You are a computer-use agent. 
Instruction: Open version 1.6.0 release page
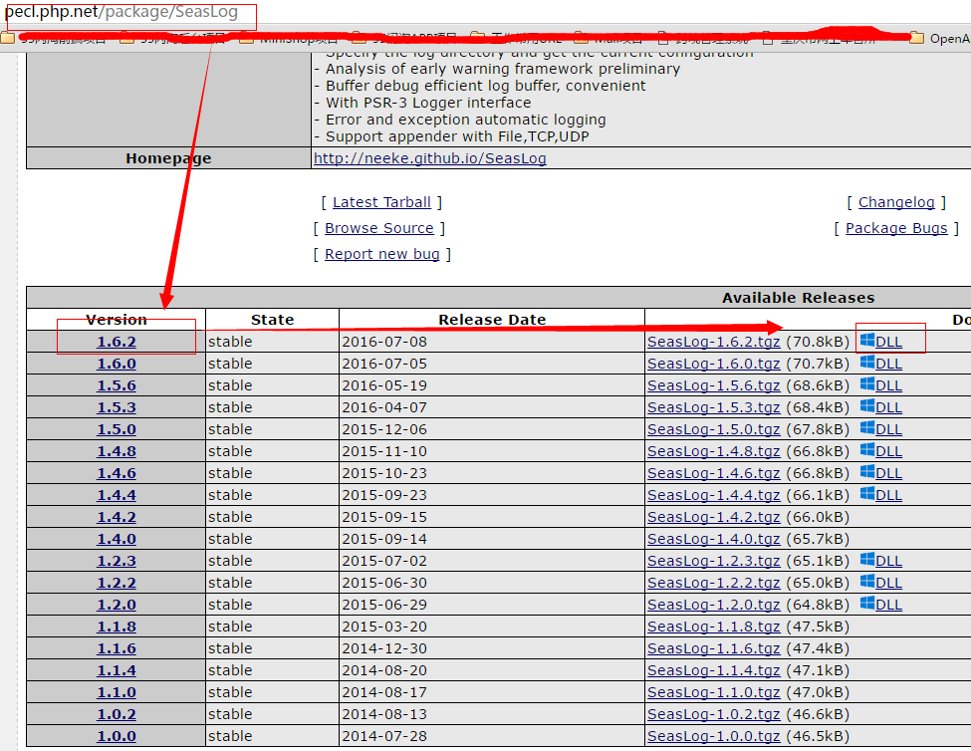click(117, 364)
